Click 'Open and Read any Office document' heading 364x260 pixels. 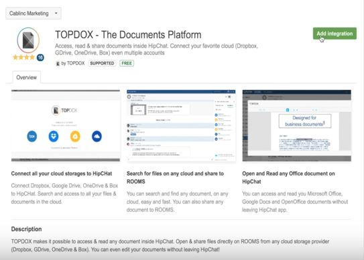click(x=288, y=177)
